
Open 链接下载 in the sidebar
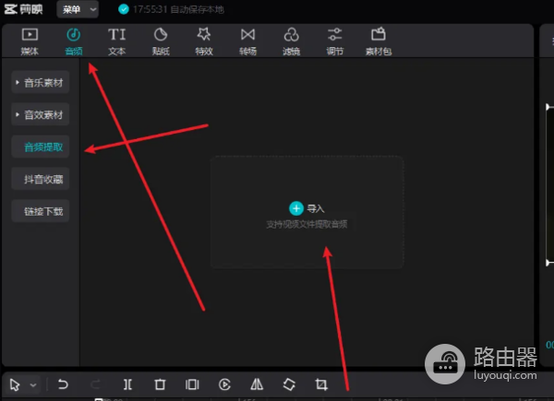[41, 210]
